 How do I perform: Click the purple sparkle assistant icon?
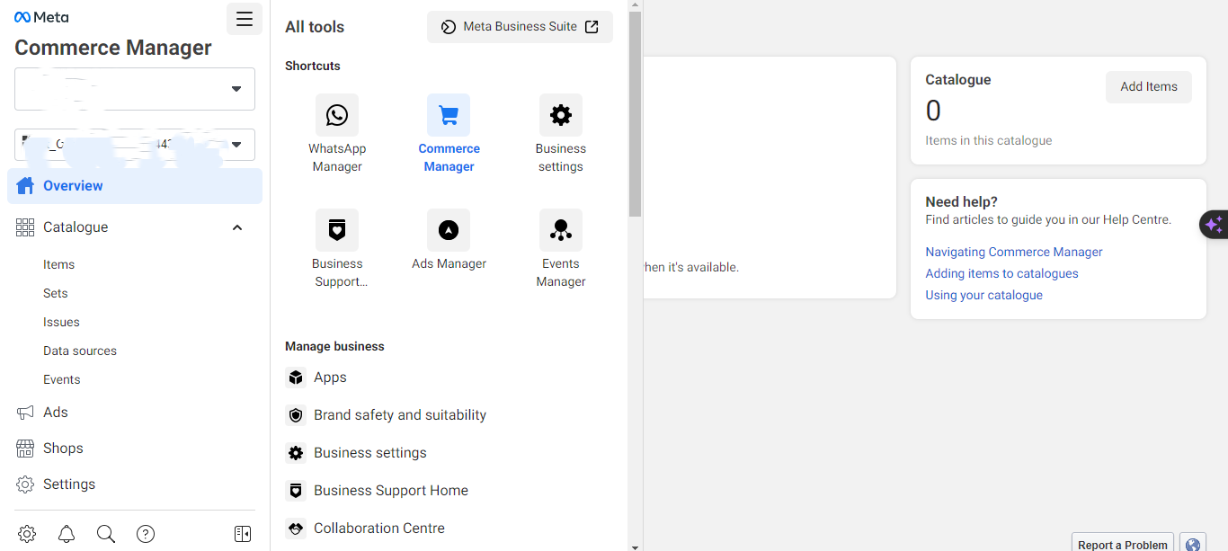tap(1214, 225)
